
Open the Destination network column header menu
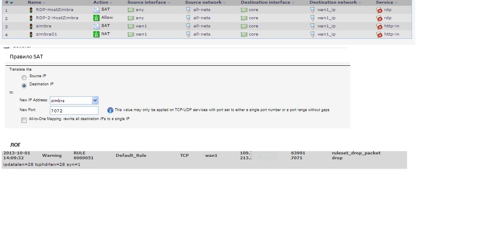tap(360, 3)
